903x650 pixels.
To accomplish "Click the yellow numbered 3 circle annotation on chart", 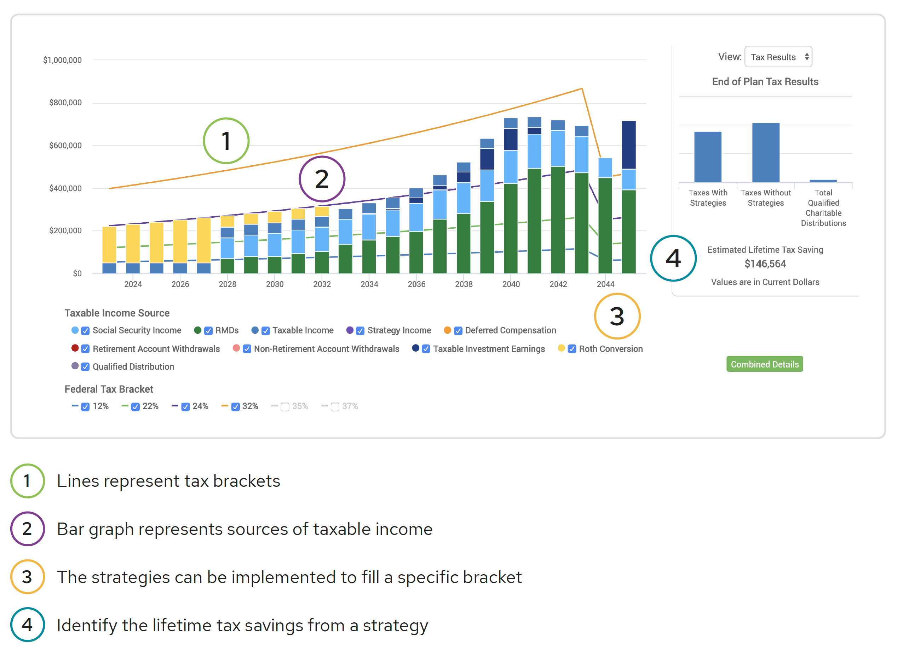I will 617,316.
